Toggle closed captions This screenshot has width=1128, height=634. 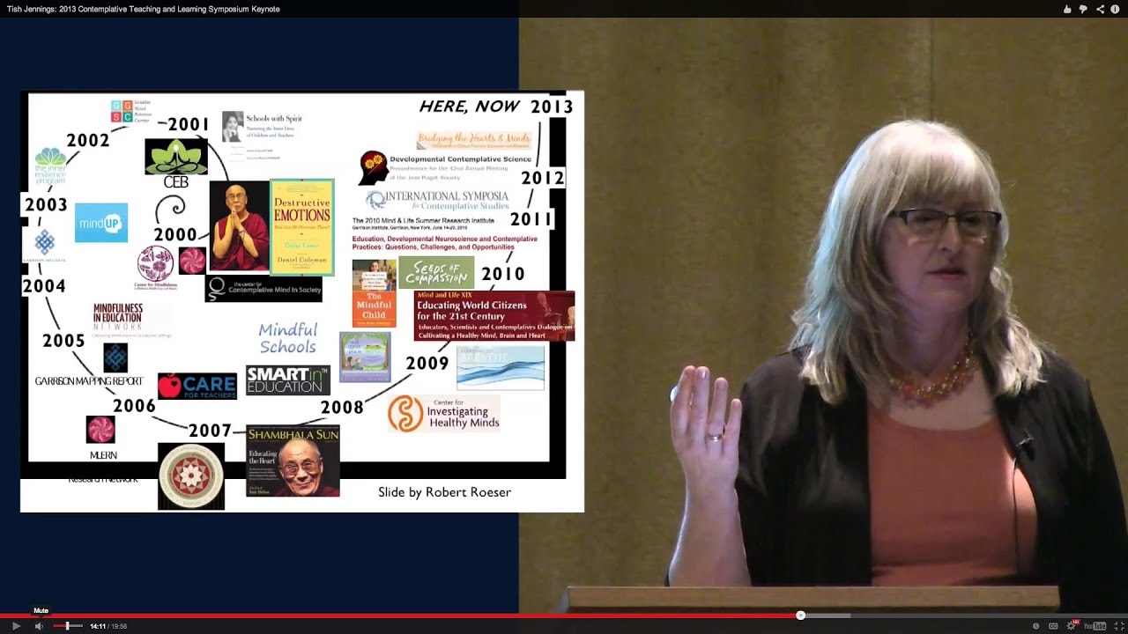click(1053, 626)
